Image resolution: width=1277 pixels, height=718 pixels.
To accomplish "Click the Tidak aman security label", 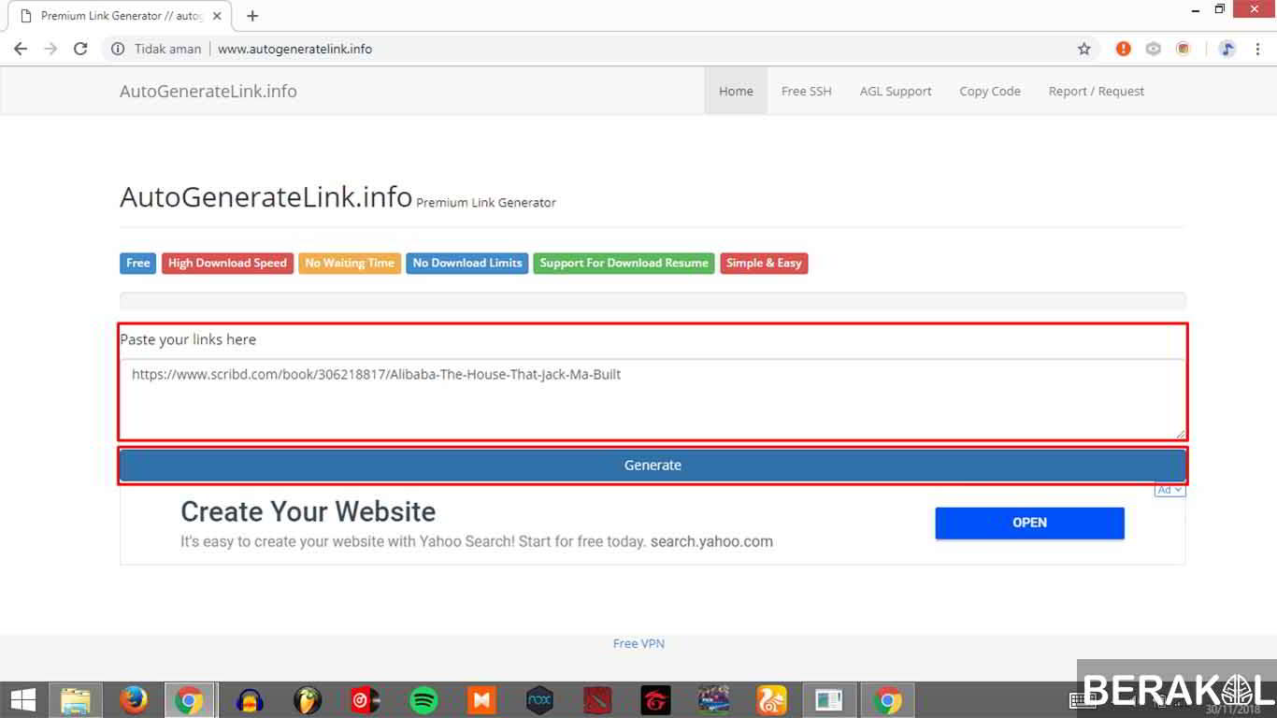I will [167, 49].
